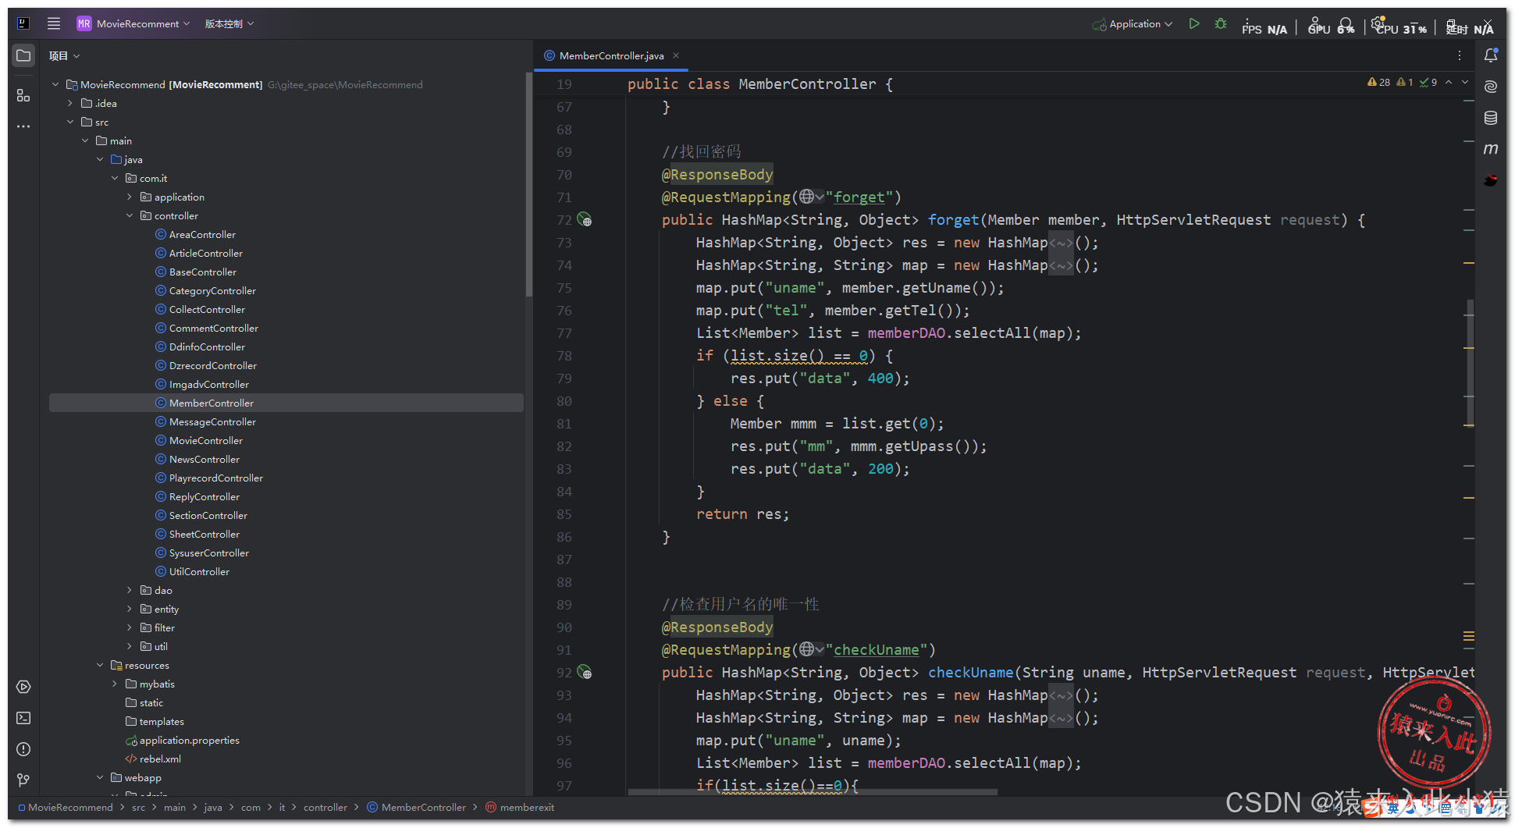
Task: Open rebel.xml file
Action: coord(160,759)
